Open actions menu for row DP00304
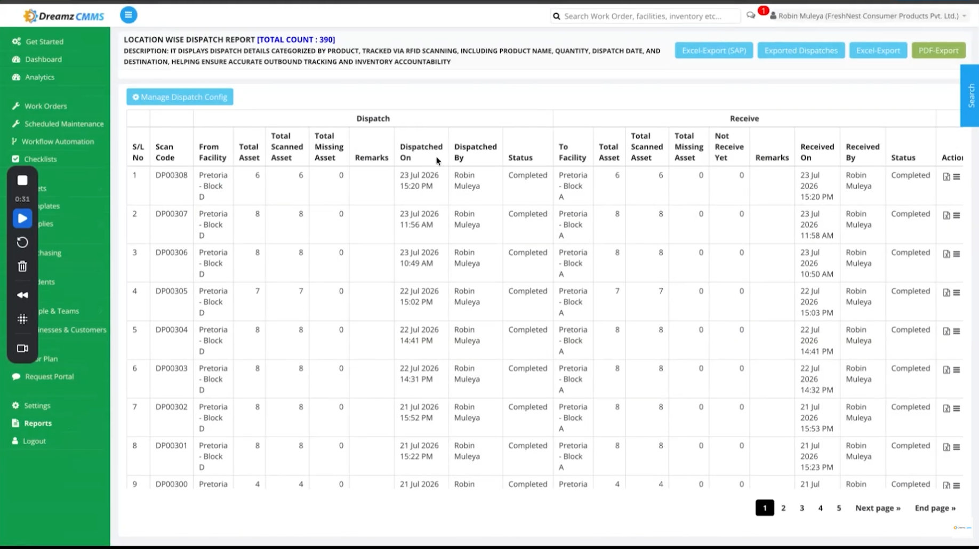Screen dimensions: 979x549 [x=957, y=332]
